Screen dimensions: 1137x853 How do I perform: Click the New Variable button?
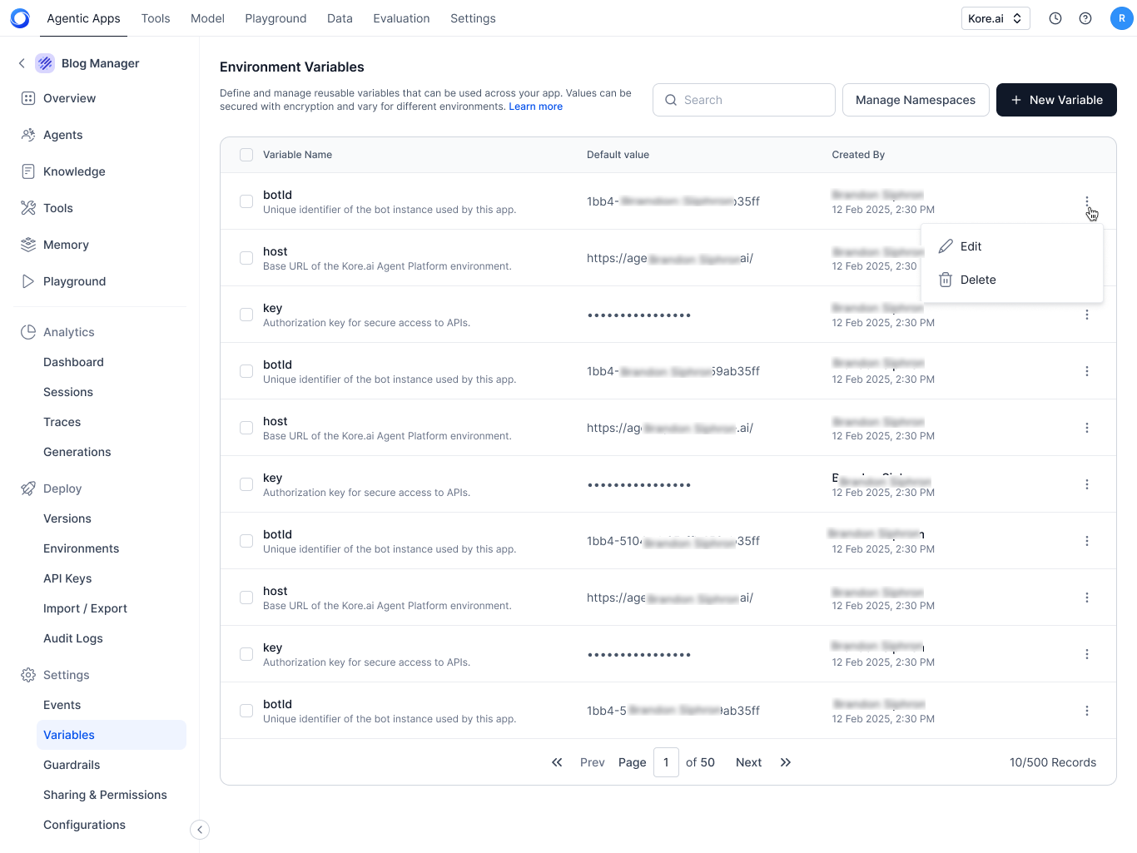pos(1055,100)
